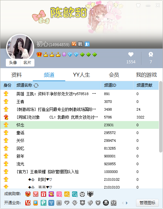The image size is (163, 209).
Task: Select the 怀念 channel row
Action: [x=80, y=125]
